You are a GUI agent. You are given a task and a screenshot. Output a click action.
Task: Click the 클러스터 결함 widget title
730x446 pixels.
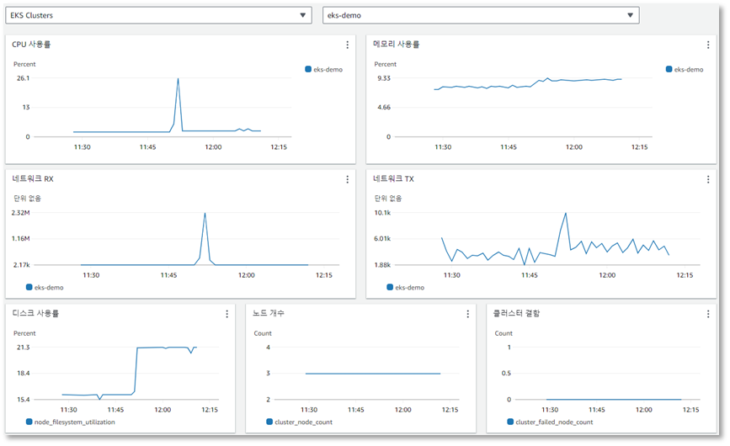coord(516,313)
